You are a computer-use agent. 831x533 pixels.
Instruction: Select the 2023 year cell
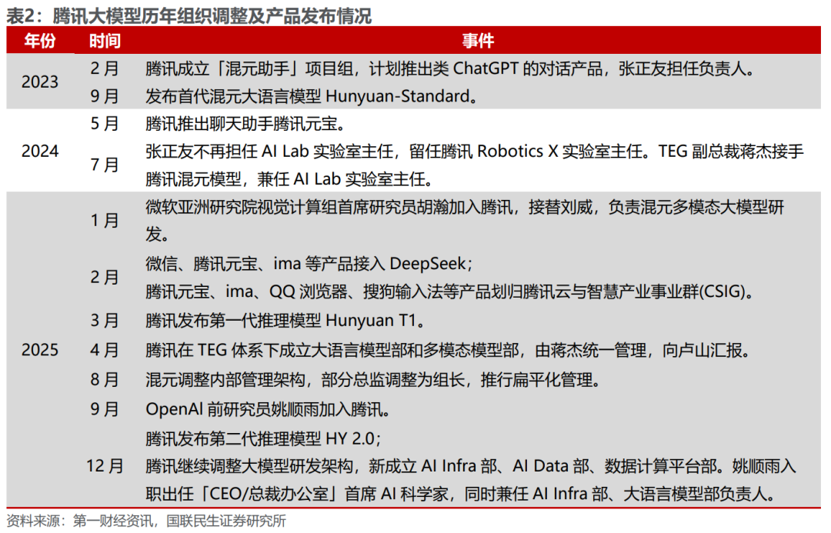(40, 82)
